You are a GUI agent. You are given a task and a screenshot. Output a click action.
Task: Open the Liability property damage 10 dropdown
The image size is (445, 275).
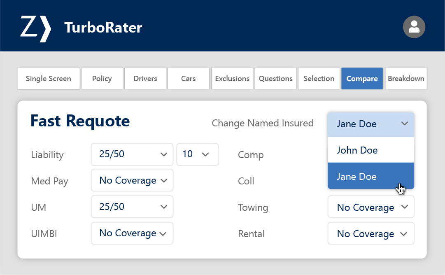[197, 154]
